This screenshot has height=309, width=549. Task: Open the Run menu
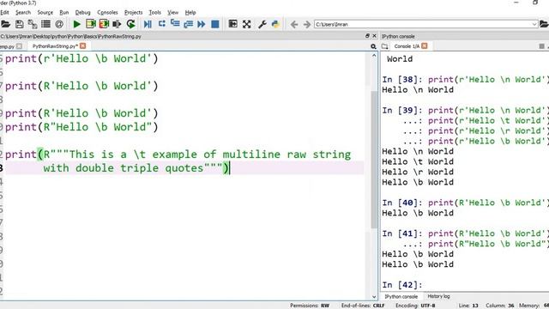tap(64, 12)
